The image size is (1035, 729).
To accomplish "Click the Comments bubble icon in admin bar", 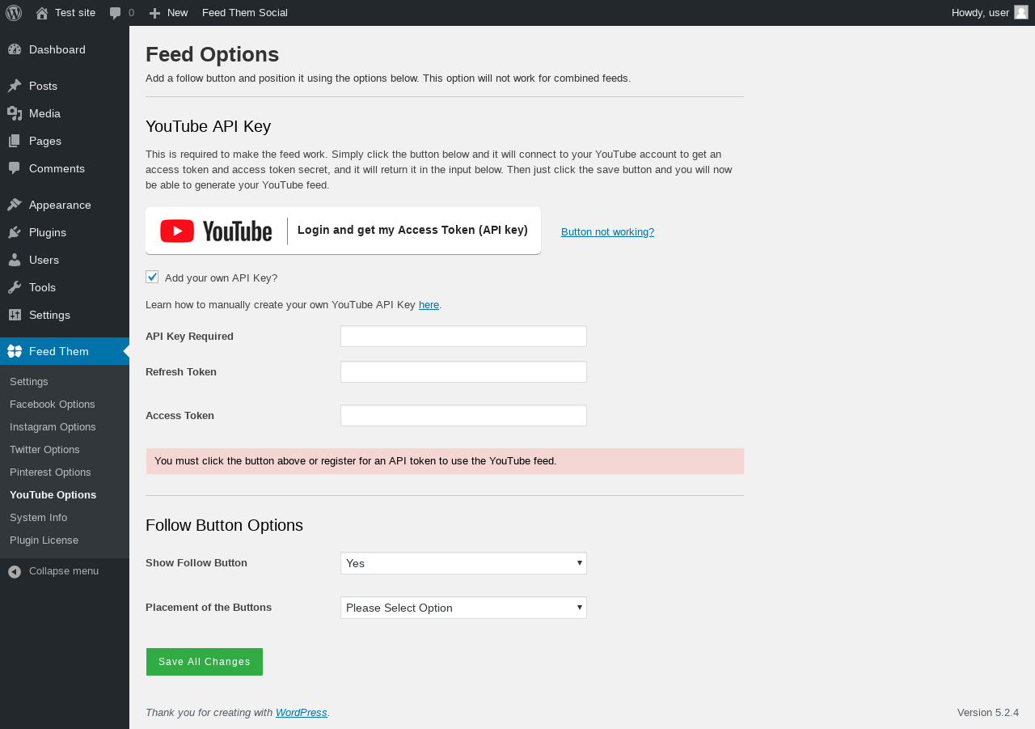I will tap(116, 13).
